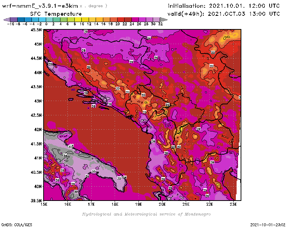This screenshot has height=227, width=293.
Task: Select the '32' colorbar tick label
Action: 160,24
